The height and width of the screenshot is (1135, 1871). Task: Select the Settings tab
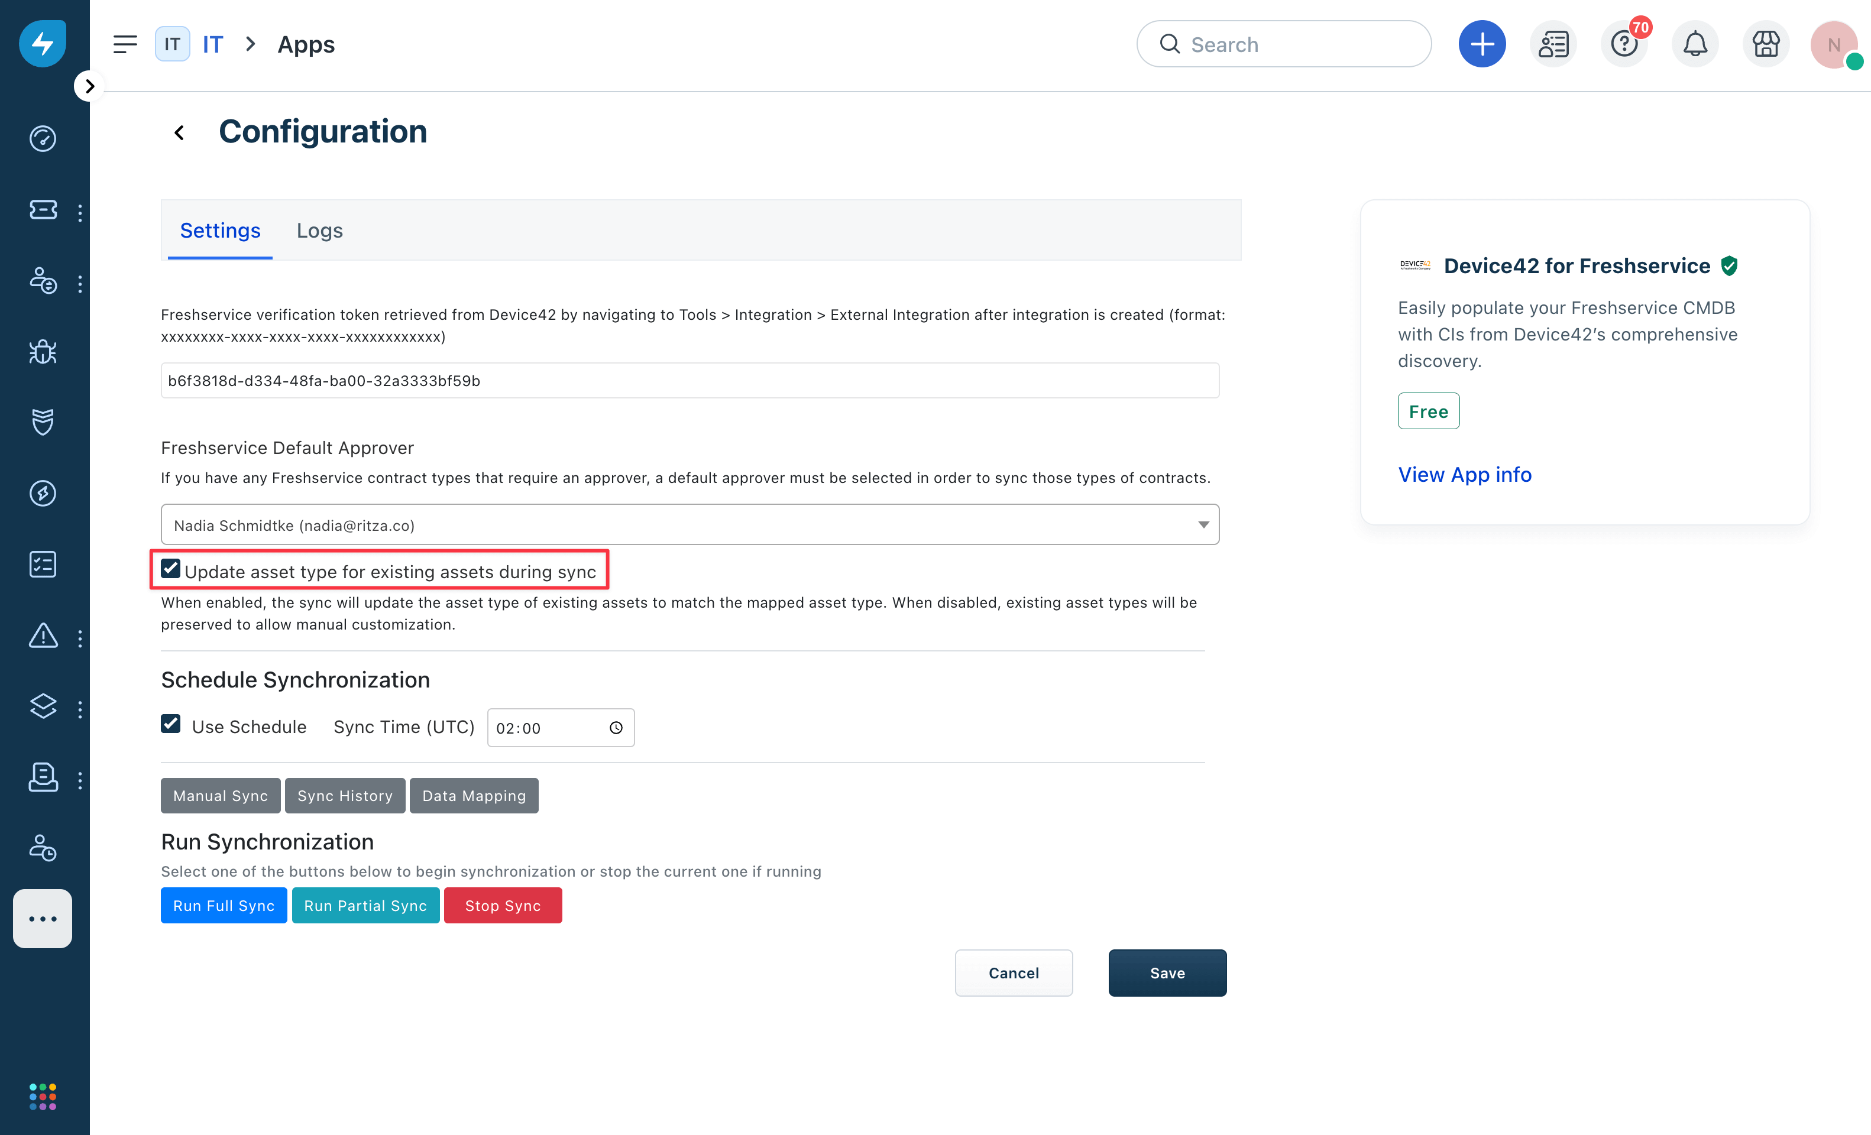[x=220, y=230]
